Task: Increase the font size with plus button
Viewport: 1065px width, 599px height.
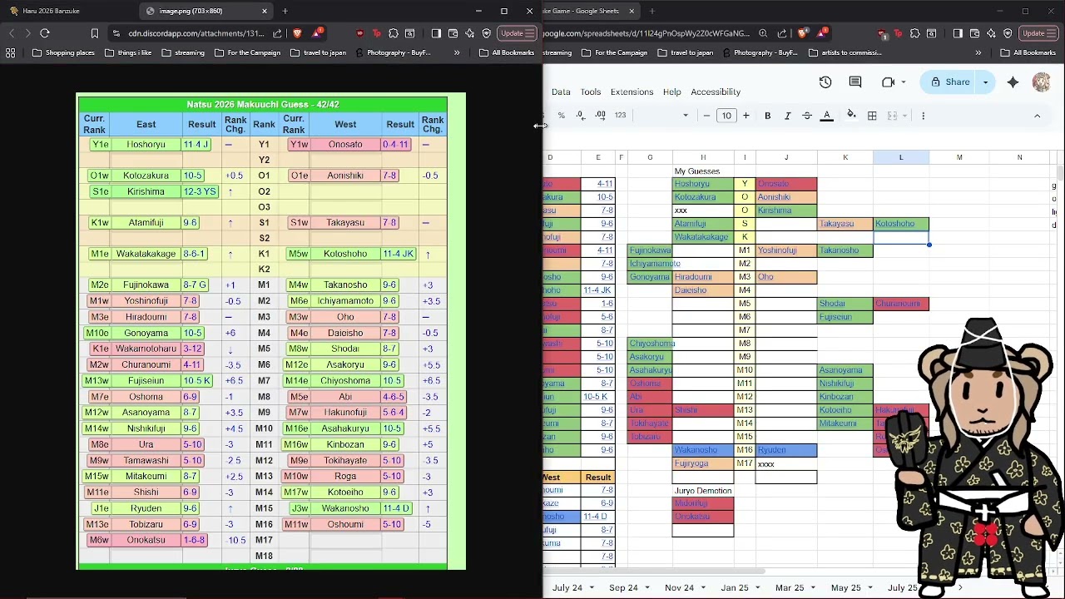Action: (746, 116)
